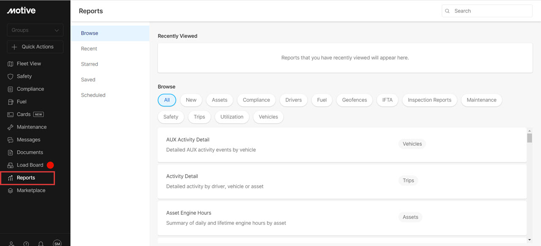Click Vehicles tag on AUX Activity Detail
This screenshot has width=541, height=246.
[412, 144]
